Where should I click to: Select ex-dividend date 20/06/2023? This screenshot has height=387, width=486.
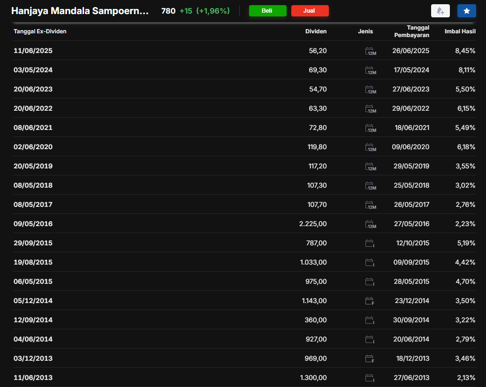(x=33, y=89)
